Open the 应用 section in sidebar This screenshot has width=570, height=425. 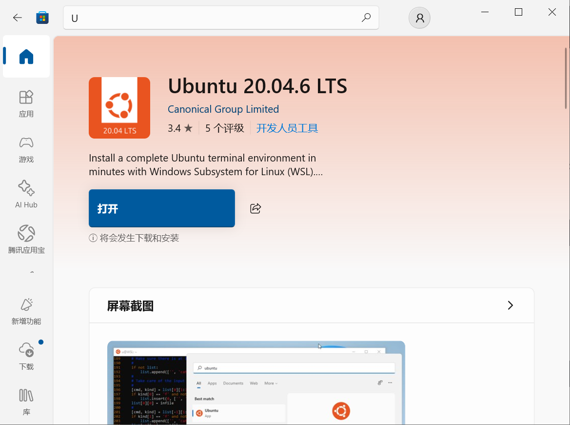[x=26, y=104]
